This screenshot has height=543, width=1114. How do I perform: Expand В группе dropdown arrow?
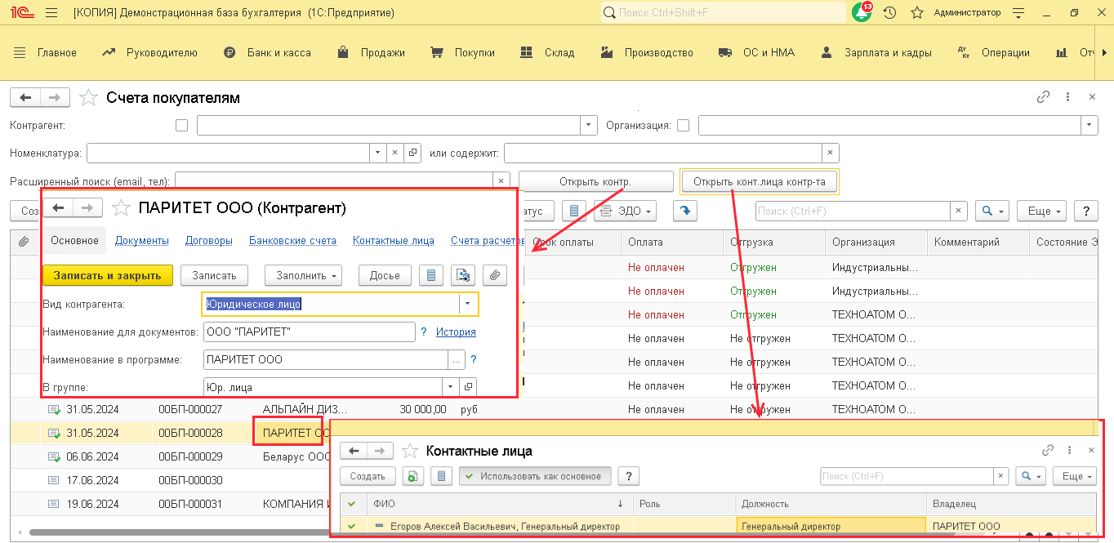451,386
